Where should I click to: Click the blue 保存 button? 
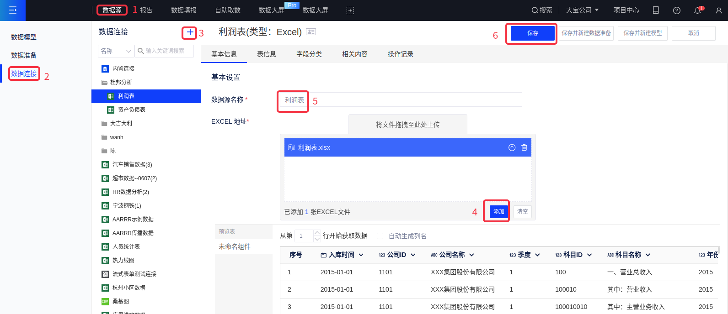[532, 33]
